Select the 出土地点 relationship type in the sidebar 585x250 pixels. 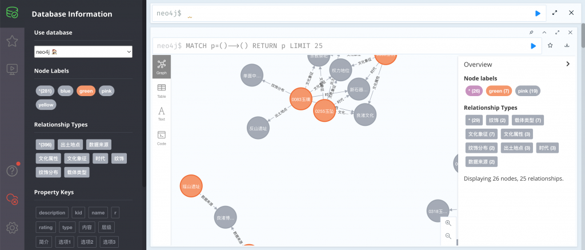pyautogui.click(x=70, y=145)
